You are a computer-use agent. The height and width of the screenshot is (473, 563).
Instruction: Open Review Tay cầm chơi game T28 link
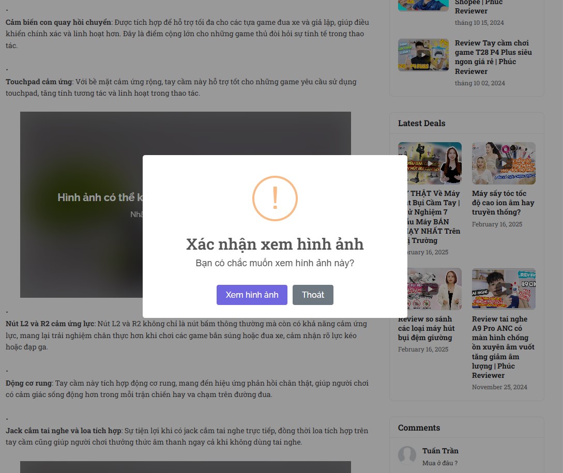click(x=493, y=57)
